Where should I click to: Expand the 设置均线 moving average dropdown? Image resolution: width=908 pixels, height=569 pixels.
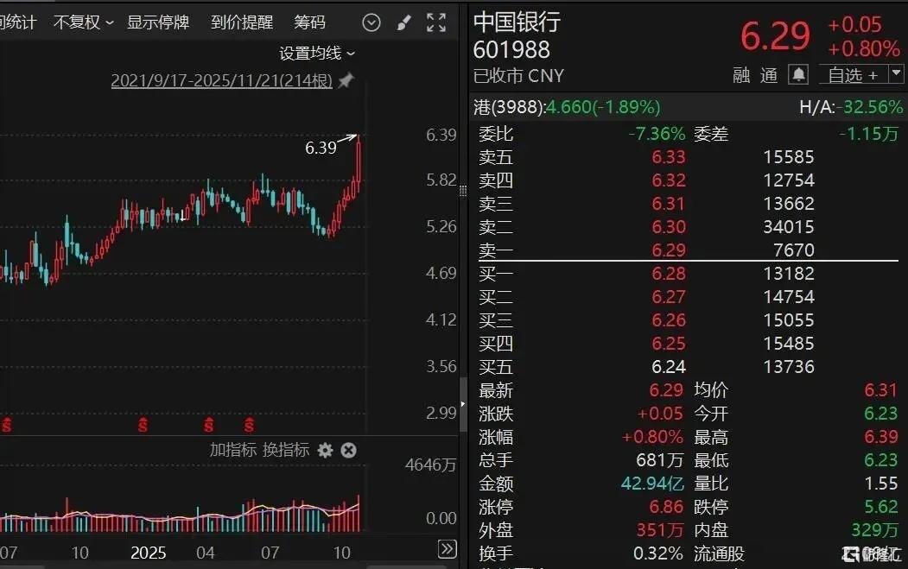pyautogui.click(x=317, y=54)
